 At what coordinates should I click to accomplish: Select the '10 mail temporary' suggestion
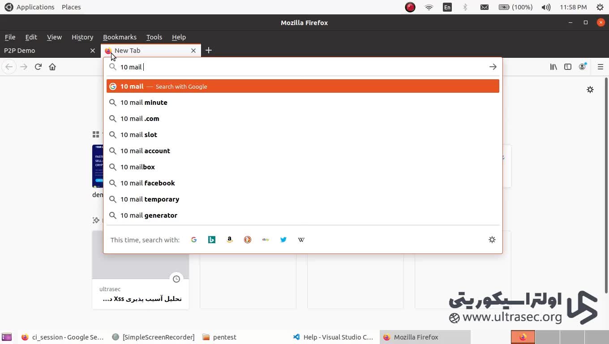coord(150,199)
